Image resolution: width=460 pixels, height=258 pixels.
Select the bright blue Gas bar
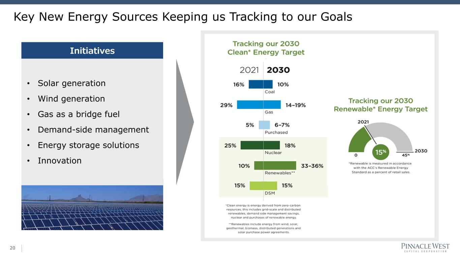(259, 105)
